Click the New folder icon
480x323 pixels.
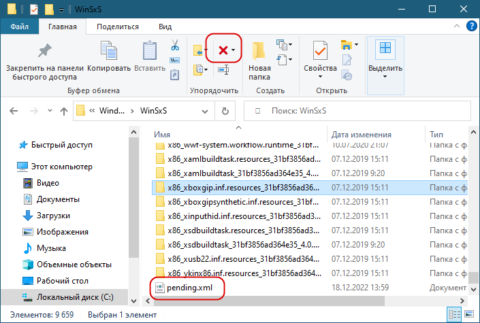(259, 50)
